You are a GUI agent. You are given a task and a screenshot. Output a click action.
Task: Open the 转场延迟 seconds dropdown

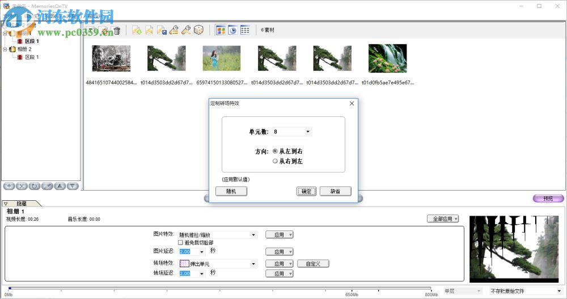coord(202,273)
